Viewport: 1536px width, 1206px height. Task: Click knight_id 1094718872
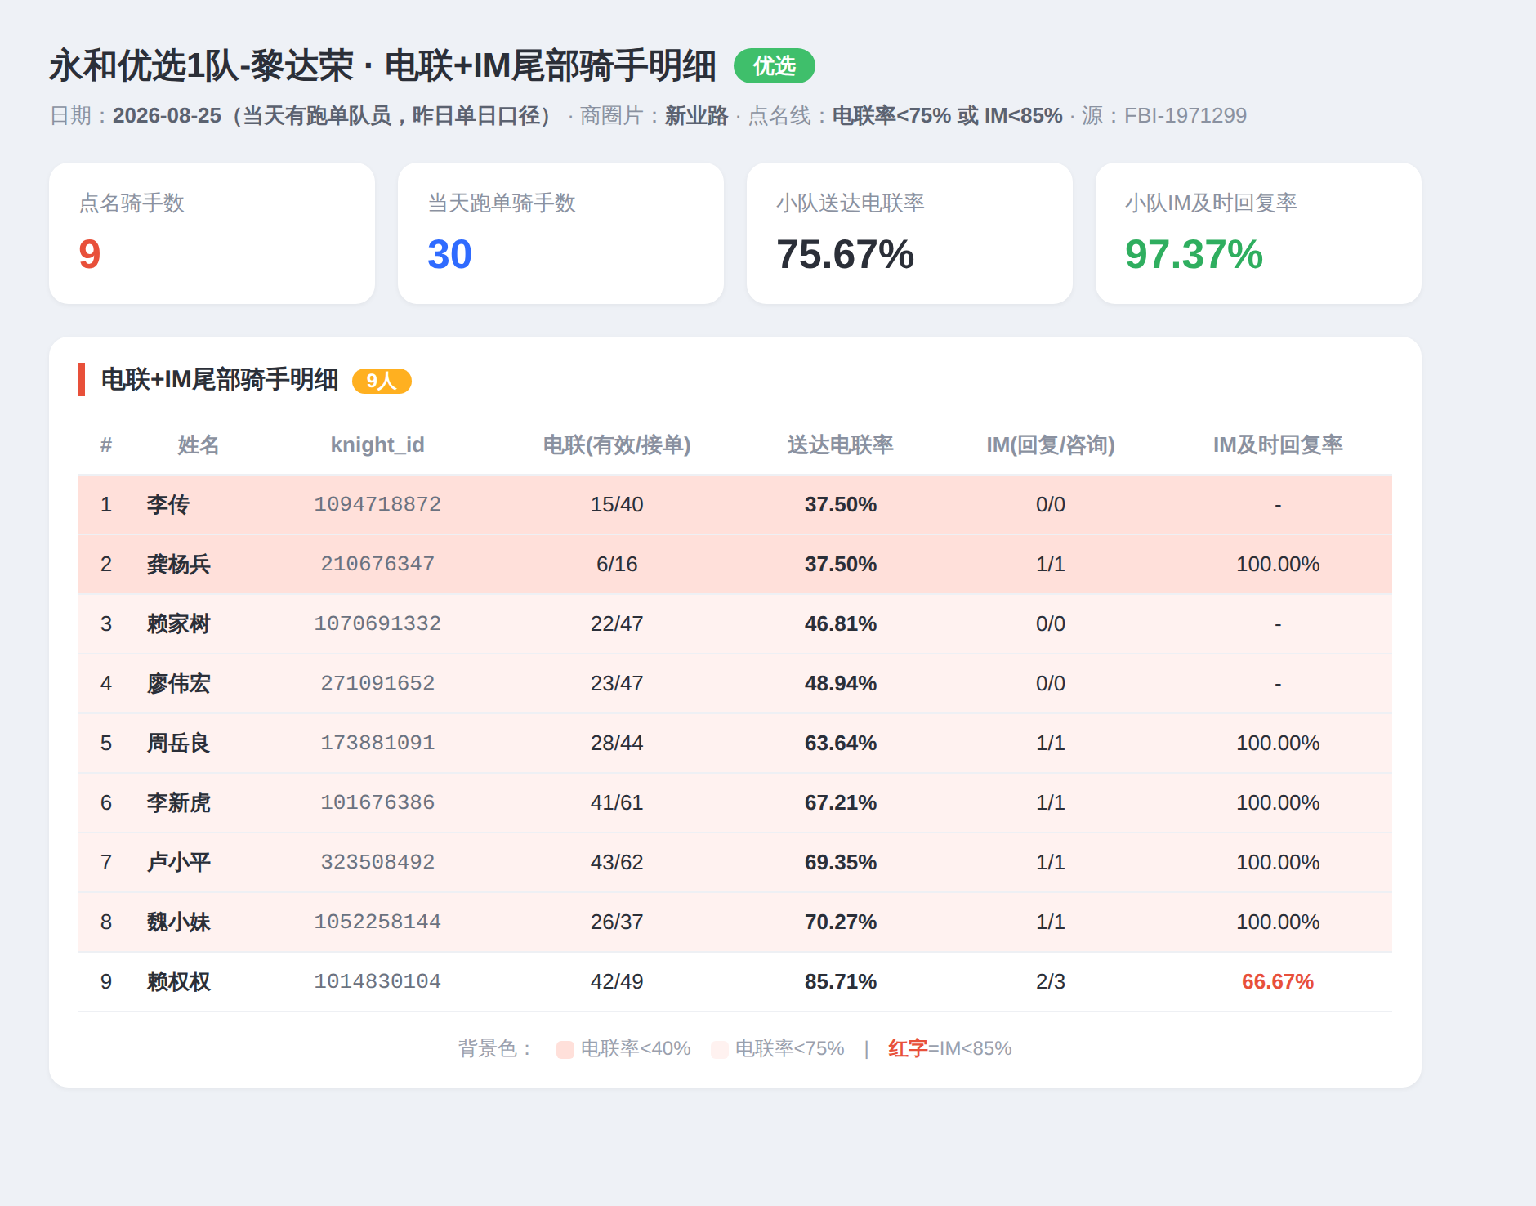pos(377,504)
